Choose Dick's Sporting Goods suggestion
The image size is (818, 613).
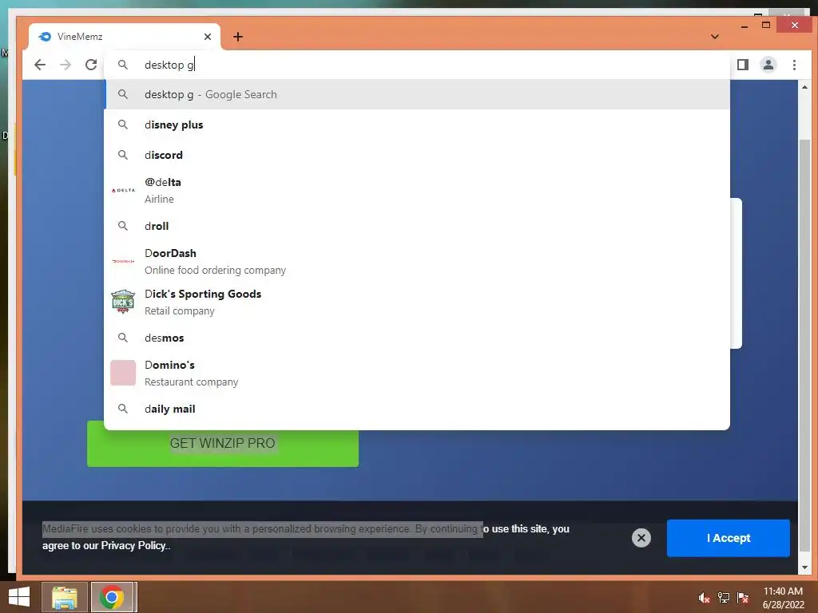417,302
